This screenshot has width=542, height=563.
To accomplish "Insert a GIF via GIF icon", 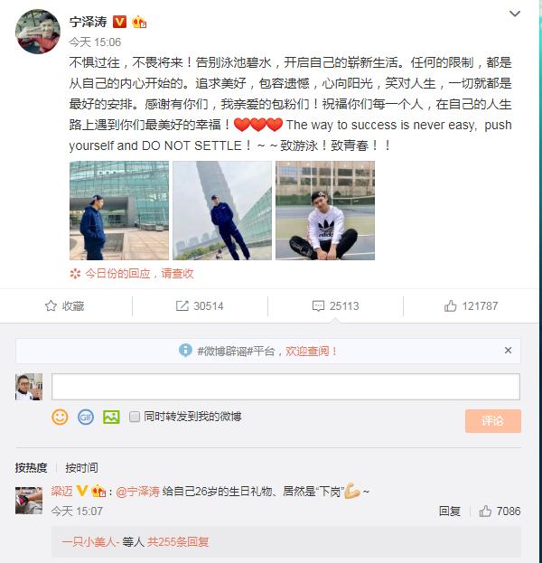I will click(86, 417).
